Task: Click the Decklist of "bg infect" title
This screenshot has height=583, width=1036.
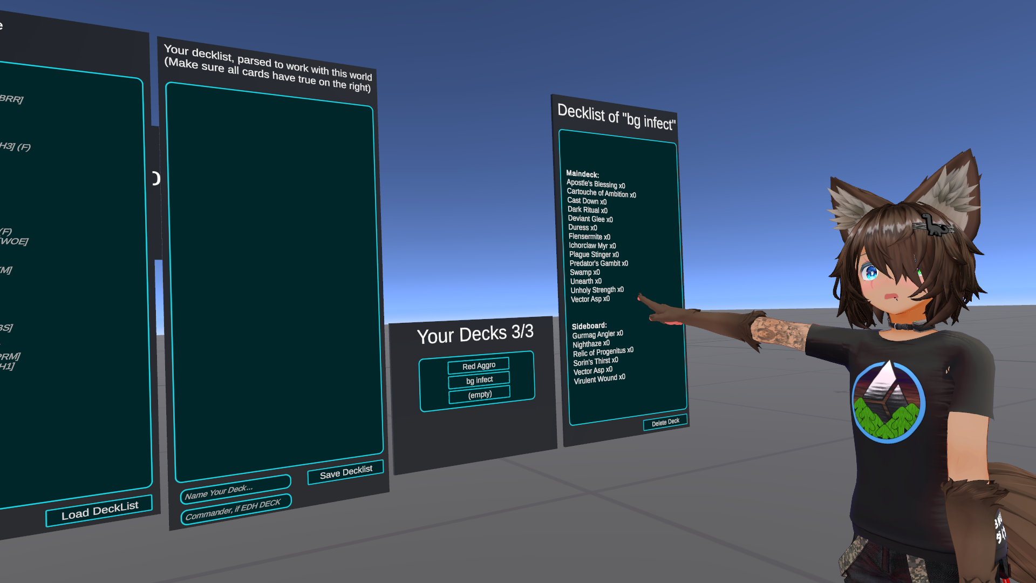Action: coord(616,117)
